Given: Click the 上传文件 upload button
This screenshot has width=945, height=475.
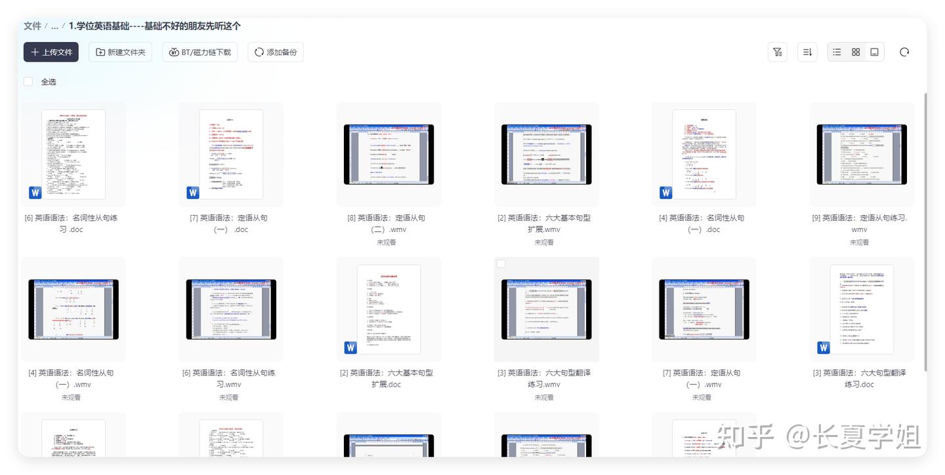Looking at the screenshot, I should [51, 52].
